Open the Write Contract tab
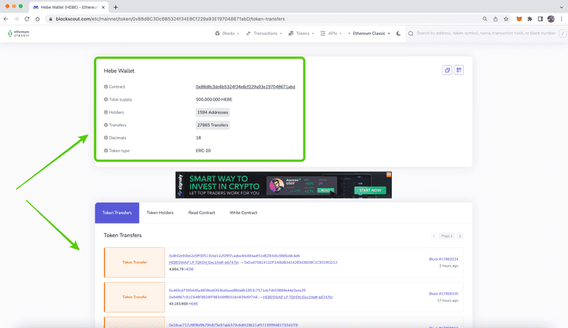Viewport: 568px width, 328px height. [244, 213]
